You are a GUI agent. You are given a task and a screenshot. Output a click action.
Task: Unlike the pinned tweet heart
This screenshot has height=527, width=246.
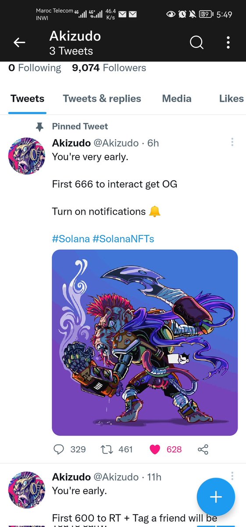(155, 449)
